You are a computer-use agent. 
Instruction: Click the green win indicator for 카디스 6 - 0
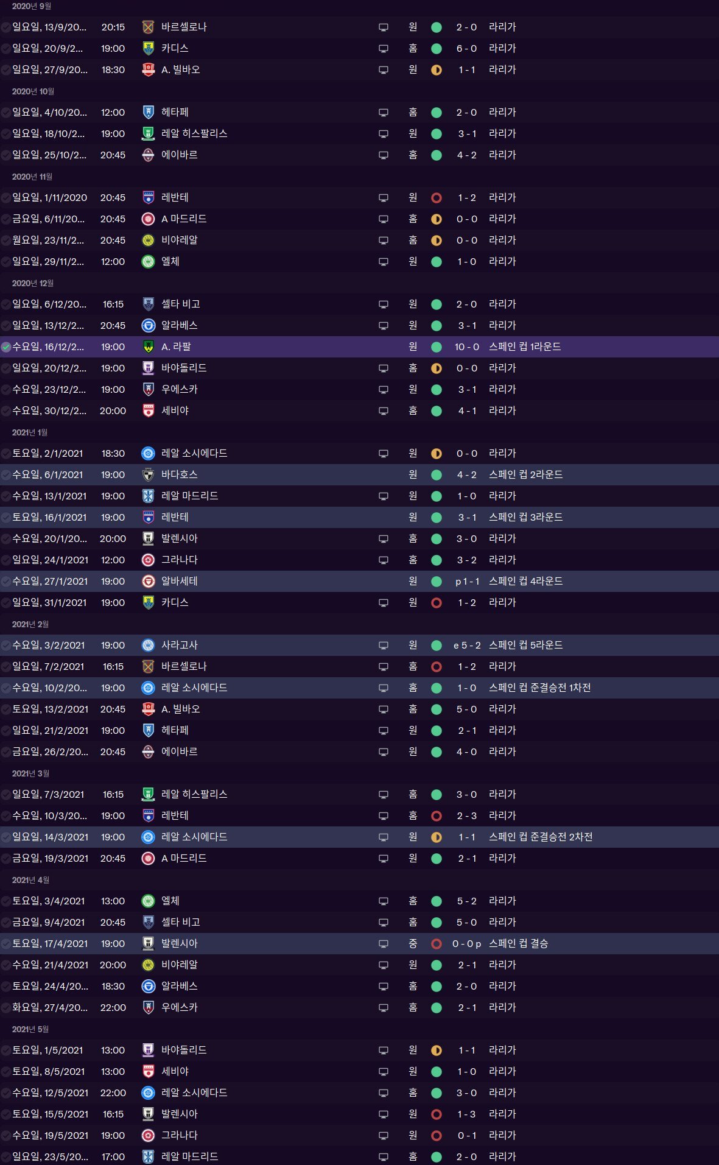(x=437, y=49)
